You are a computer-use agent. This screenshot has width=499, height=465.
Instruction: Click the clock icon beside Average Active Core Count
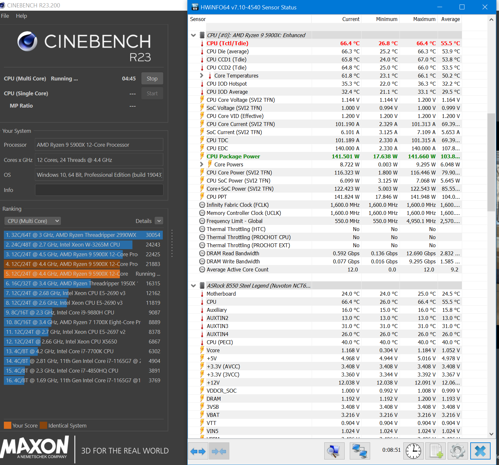tap(202, 269)
